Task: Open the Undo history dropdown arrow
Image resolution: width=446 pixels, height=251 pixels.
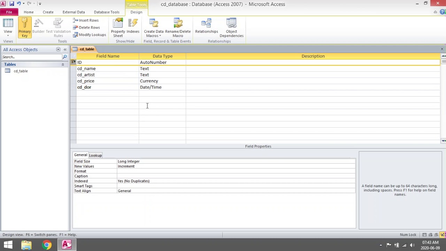Action: [x=23, y=4]
